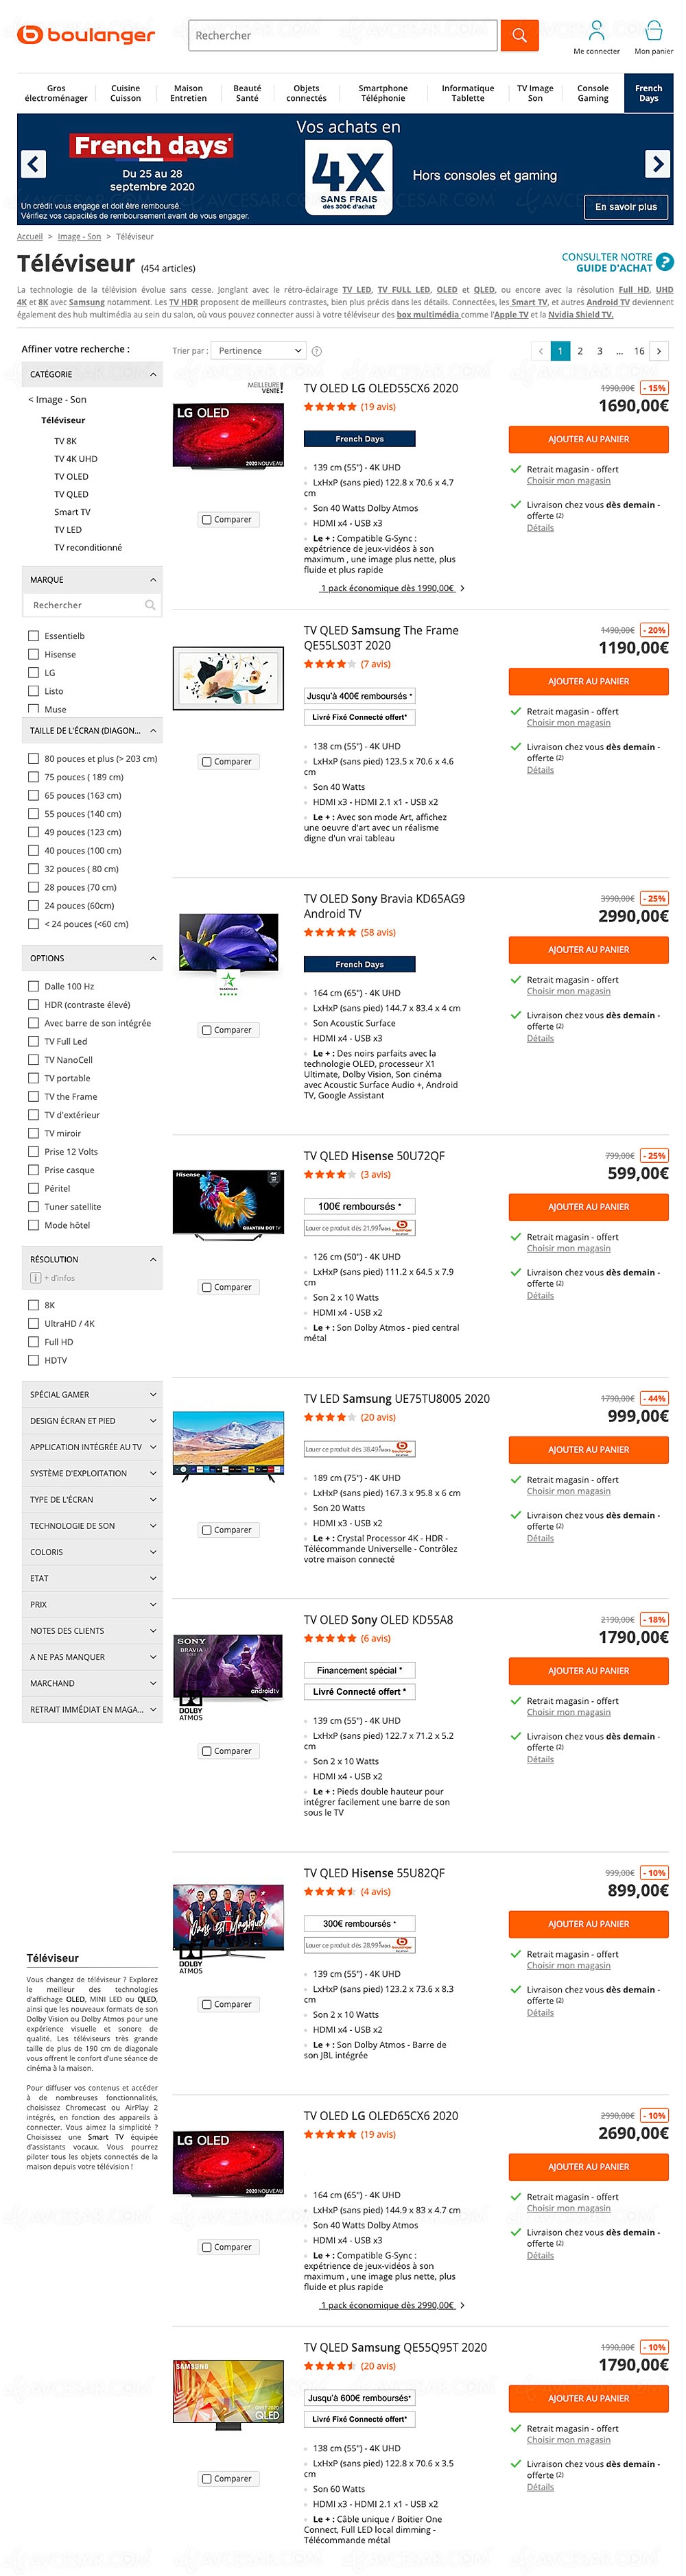
Task: Tick the 55 pouces screen size filter
Action: 34,814
